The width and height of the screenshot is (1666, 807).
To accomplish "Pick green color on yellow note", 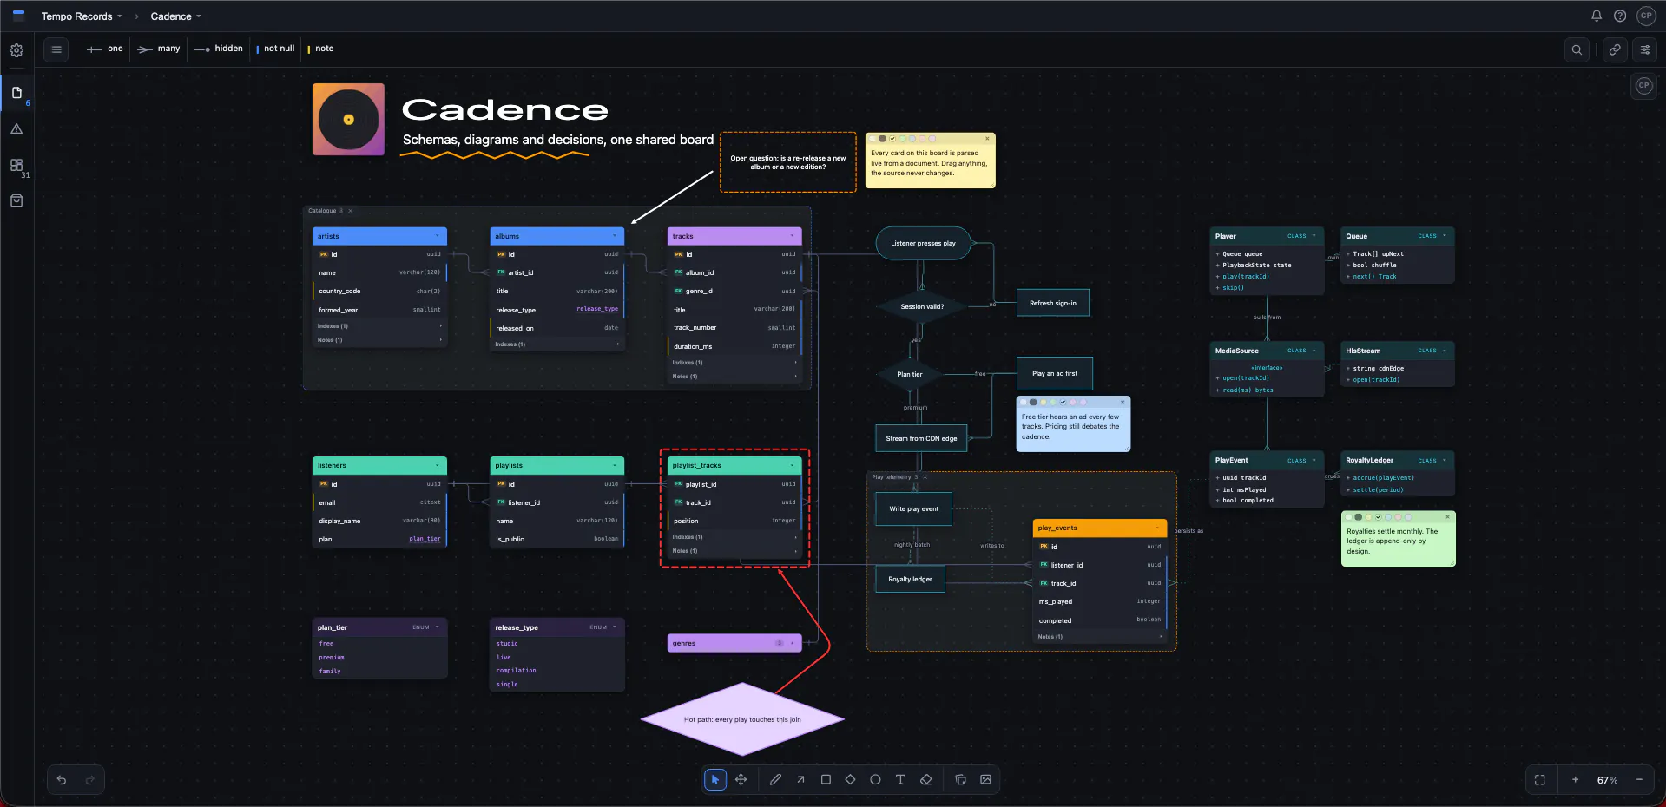I will [x=902, y=139].
